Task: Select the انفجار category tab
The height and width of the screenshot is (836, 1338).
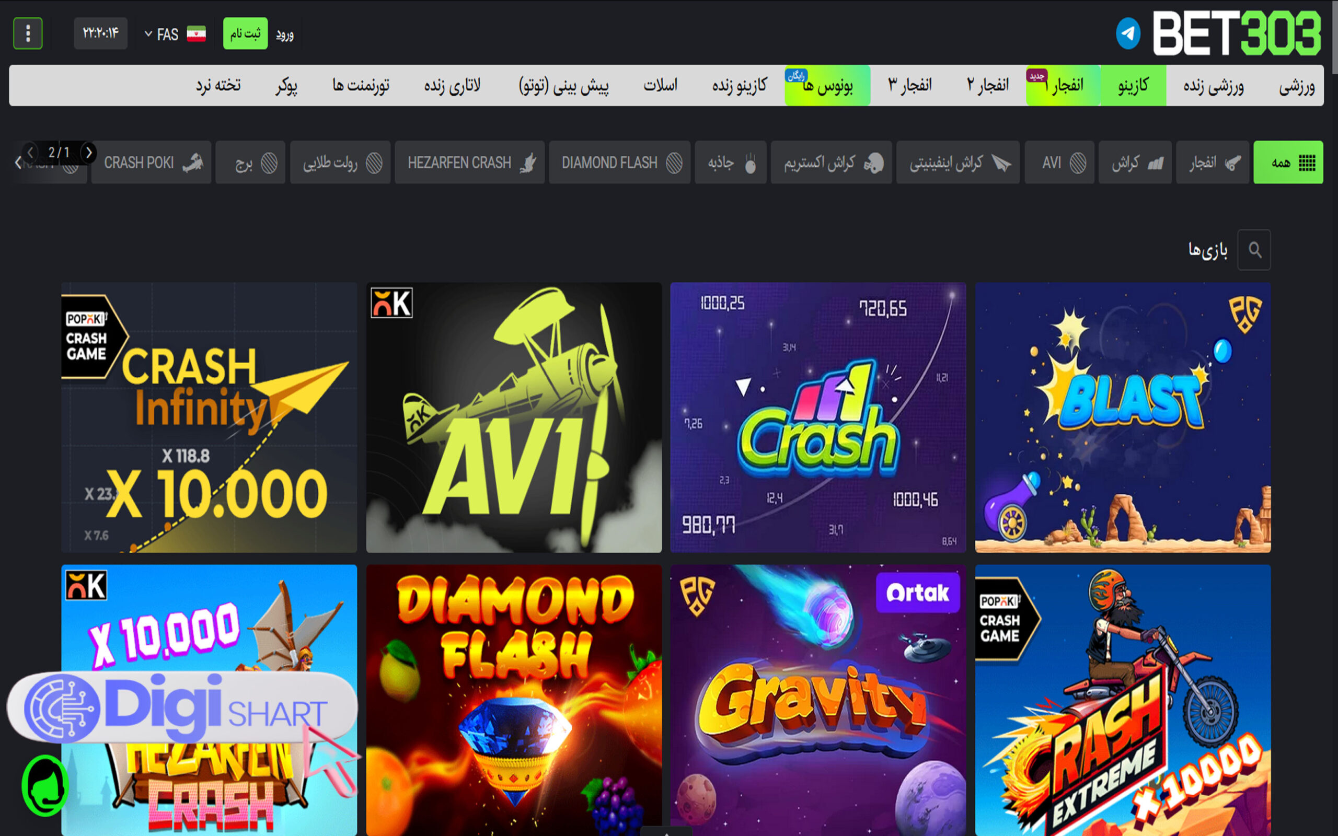Action: coord(1213,162)
